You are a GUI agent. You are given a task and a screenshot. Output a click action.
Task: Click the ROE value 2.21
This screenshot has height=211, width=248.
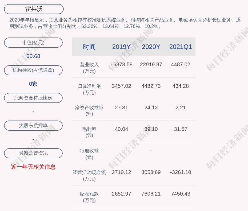click(x=181, y=108)
